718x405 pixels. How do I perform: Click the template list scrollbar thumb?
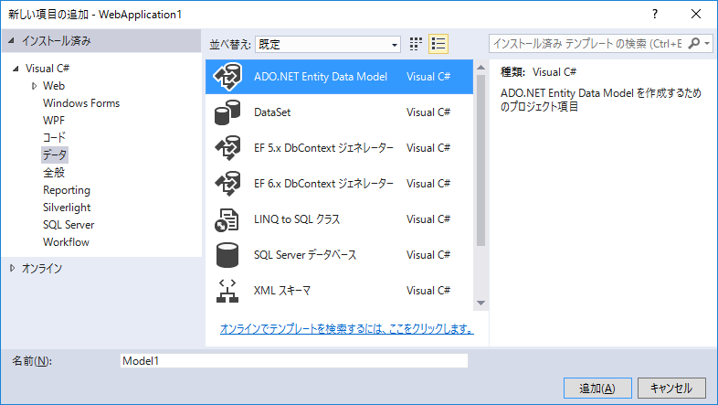tap(480, 160)
